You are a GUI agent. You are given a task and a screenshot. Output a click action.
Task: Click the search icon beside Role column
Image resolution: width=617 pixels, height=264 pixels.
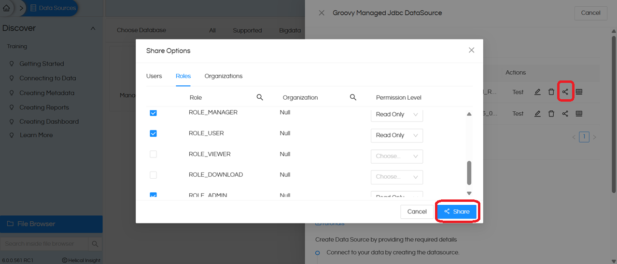coord(260,97)
